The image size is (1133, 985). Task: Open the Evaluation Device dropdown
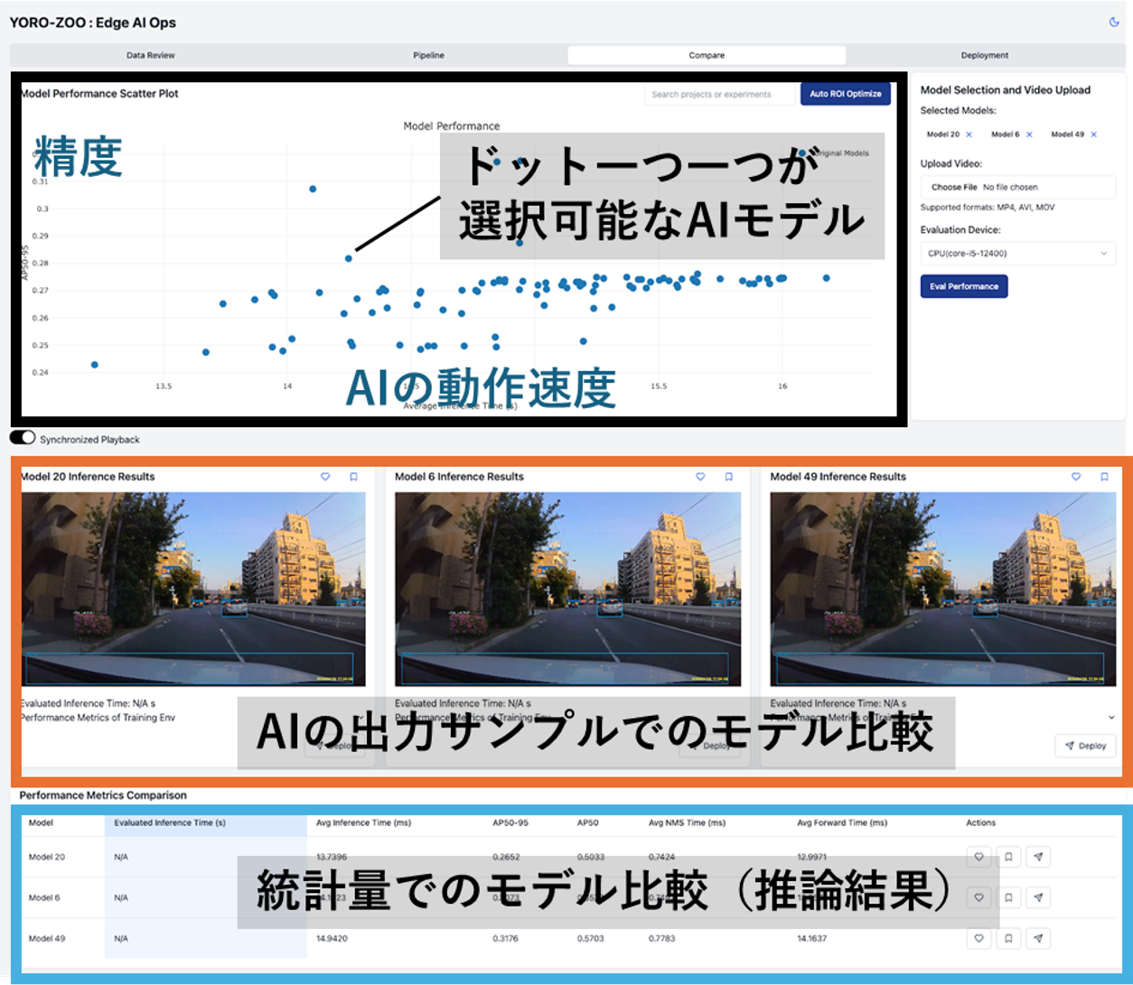point(1017,254)
